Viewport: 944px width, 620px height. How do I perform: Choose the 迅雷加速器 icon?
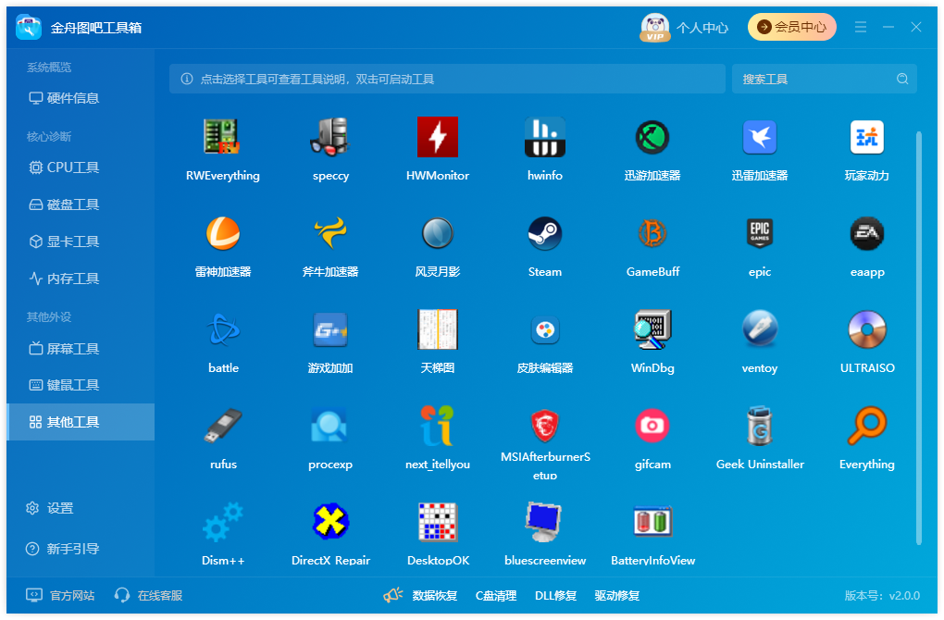(760, 137)
